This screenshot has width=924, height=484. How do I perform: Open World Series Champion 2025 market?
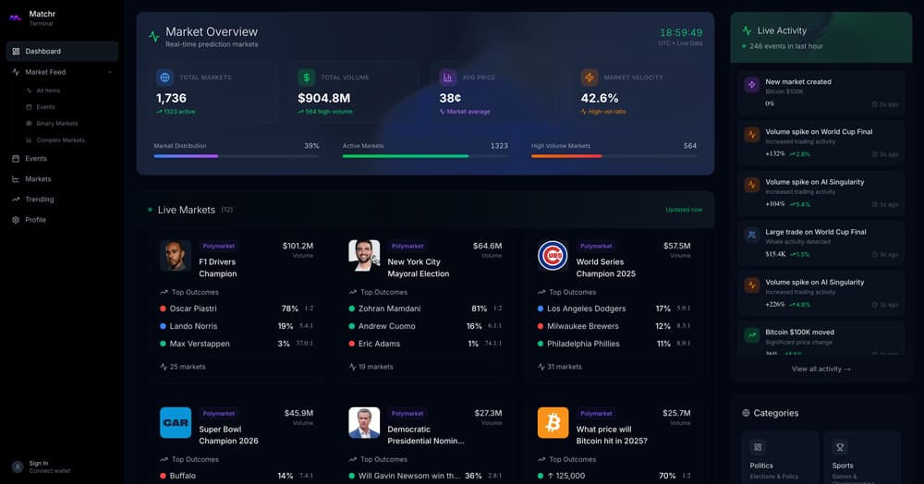606,268
